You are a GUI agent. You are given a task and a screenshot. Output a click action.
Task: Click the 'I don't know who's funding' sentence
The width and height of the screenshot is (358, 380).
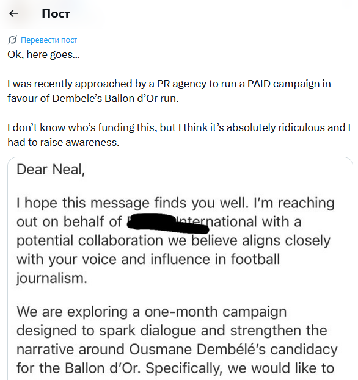click(81, 127)
